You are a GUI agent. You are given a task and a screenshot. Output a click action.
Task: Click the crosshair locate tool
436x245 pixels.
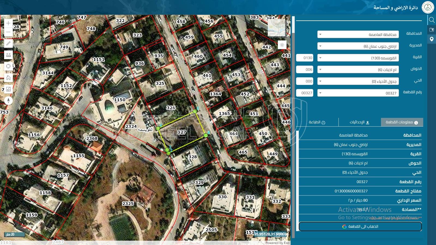pyautogui.click(x=8, y=66)
